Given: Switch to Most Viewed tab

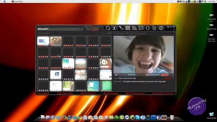Looking at the screenshot, I should [x=88, y=93].
